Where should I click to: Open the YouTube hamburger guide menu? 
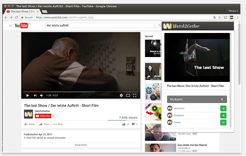click(x=10, y=26)
